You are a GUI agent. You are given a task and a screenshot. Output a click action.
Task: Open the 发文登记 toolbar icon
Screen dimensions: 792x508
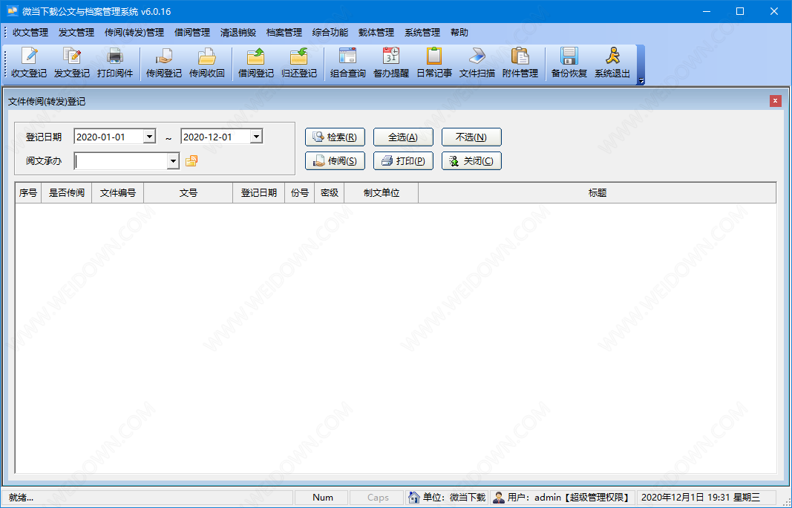72,62
